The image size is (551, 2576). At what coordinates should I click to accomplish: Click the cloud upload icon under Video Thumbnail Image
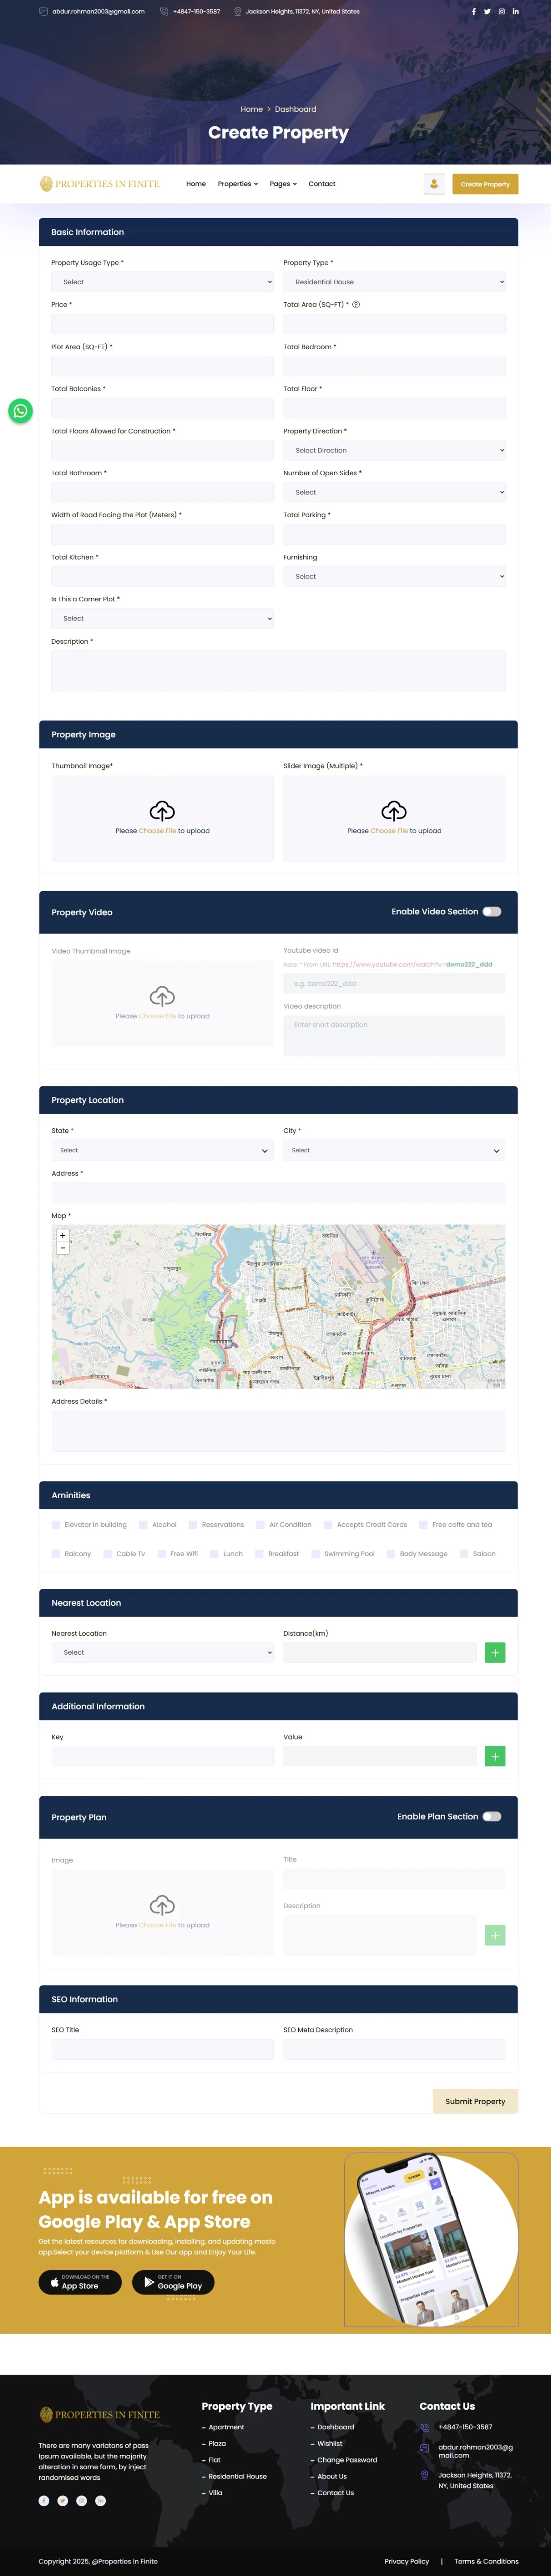162,996
